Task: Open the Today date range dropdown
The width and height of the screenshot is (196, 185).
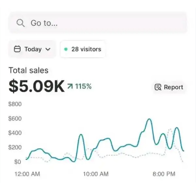Action: 32,49
